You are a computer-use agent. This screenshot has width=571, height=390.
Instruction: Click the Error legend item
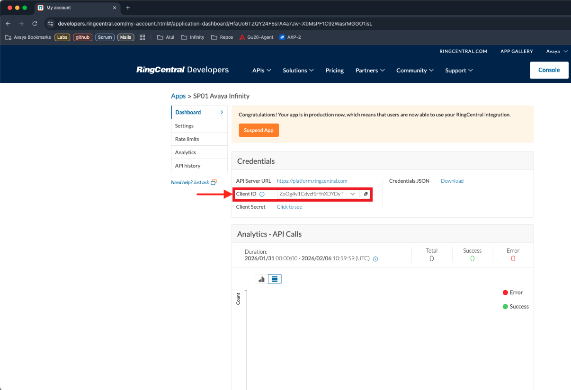coord(513,292)
